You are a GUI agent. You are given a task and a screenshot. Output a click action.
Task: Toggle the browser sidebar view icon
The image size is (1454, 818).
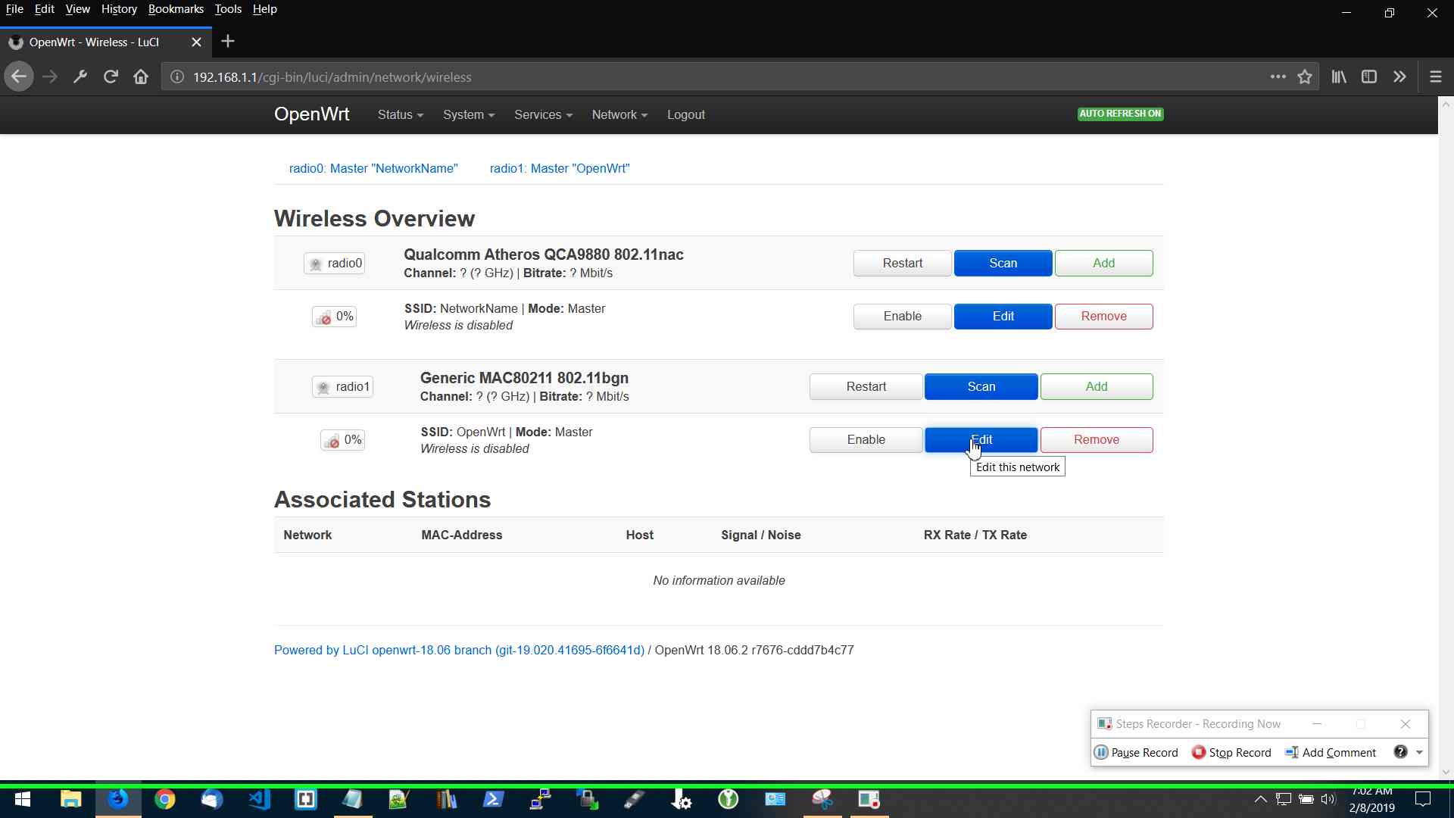pos(1369,76)
